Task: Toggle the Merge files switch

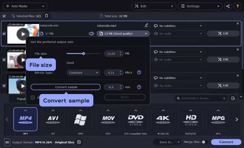Action: 205,142
